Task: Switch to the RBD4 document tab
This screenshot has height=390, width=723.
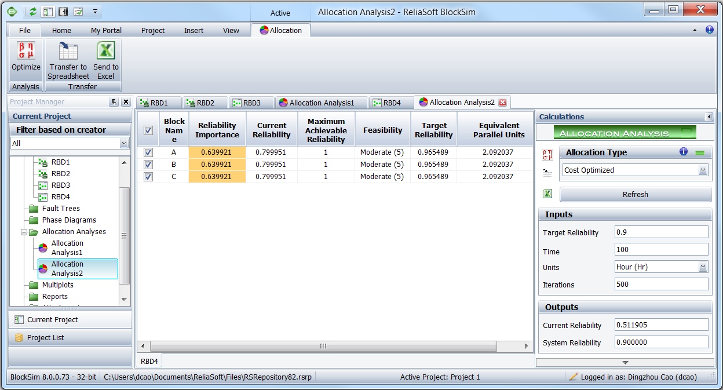Action: tap(392, 103)
